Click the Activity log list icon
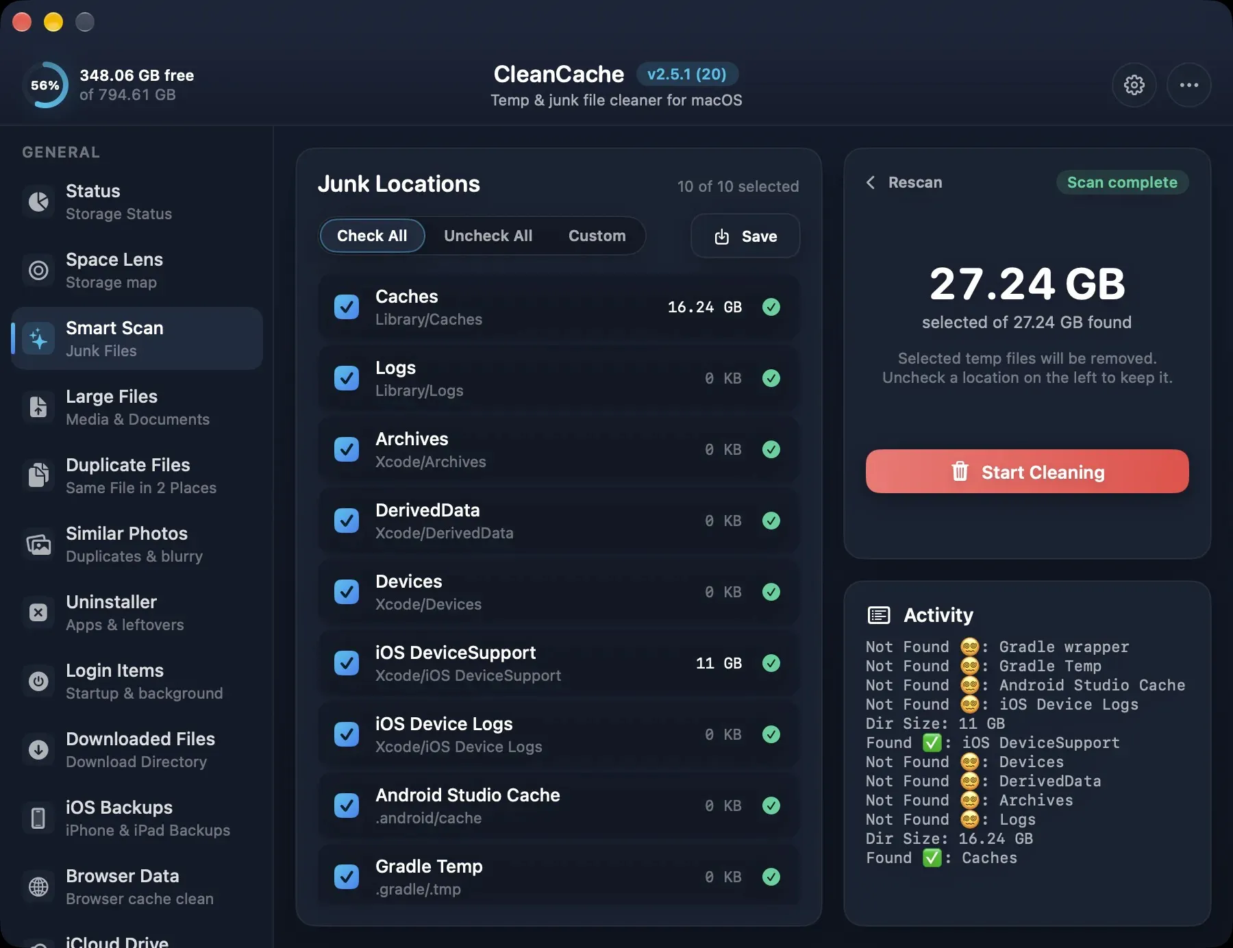1233x948 pixels. pos(879,615)
